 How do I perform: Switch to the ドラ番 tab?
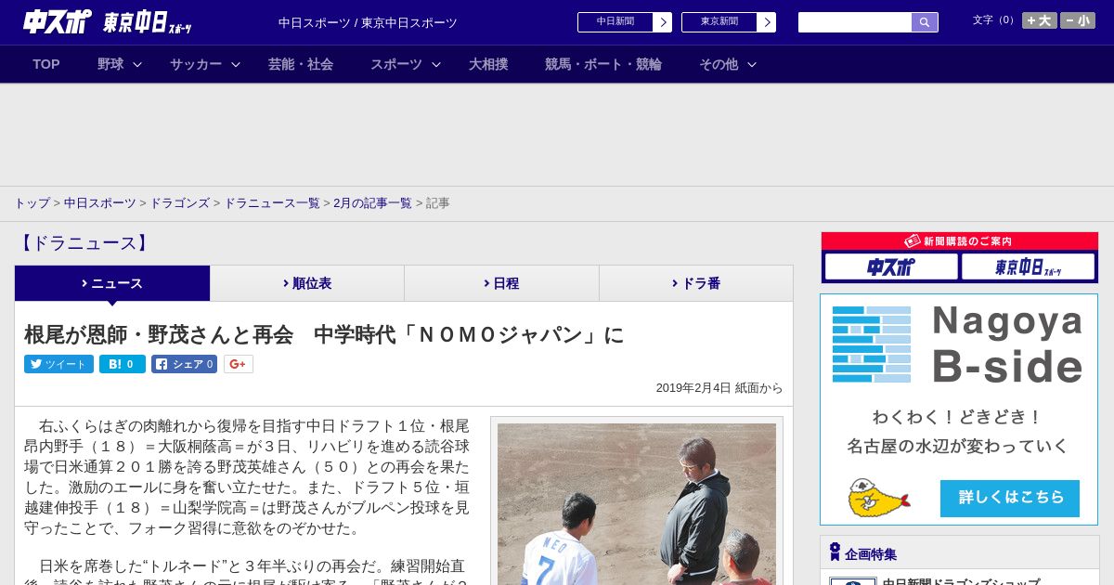click(x=696, y=283)
